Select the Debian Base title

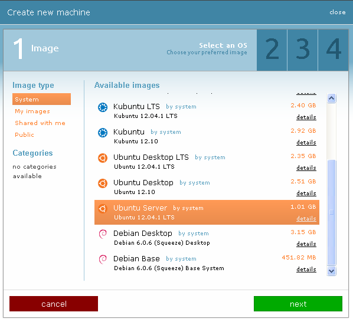tap(136, 259)
